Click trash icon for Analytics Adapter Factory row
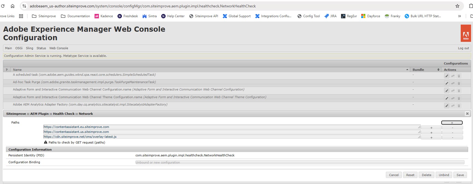The width and height of the screenshot is (473, 184). pyautogui.click(x=459, y=106)
